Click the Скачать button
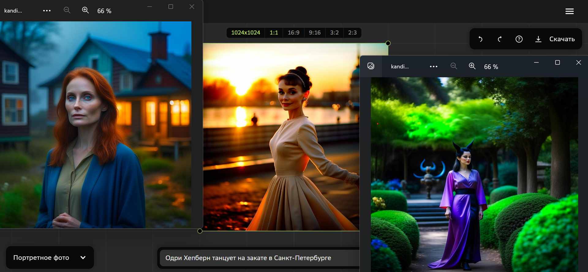The height and width of the screenshot is (272, 588). pos(562,39)
